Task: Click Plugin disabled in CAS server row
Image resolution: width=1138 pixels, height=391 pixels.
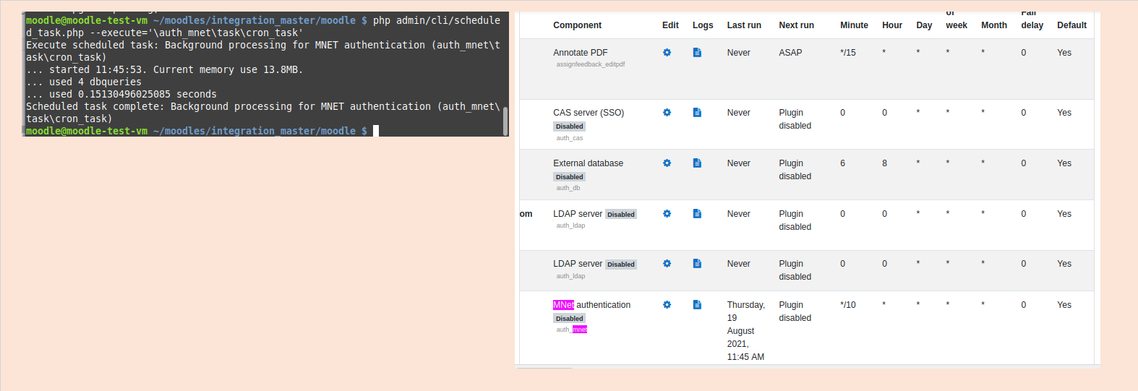Action: click(795, 119)
